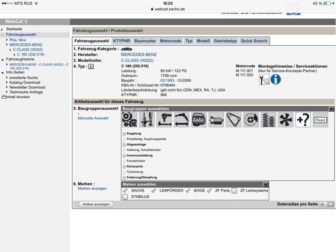Switch to the KTYPNR tab
Screen dimensions: 336x252
click(x=121, y=41)
